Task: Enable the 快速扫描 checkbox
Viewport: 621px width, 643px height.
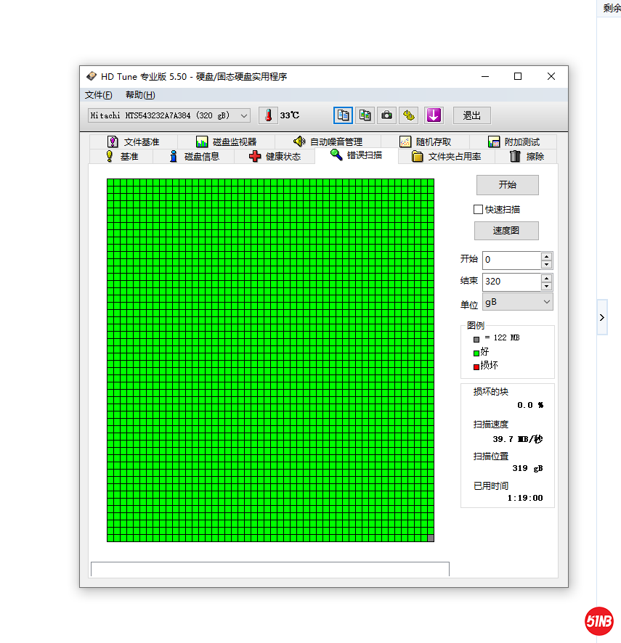Action: tap(478, 210)
